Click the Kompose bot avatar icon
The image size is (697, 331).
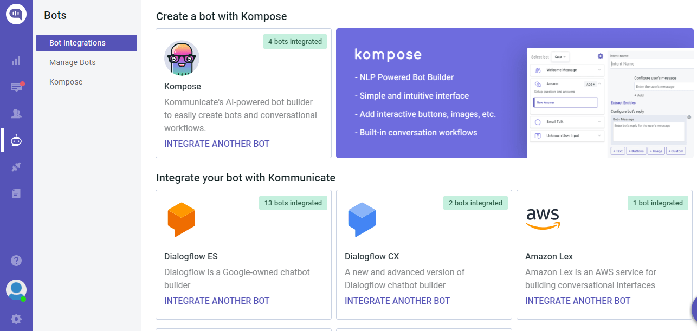pyautogui.click(x=182, y=57)
